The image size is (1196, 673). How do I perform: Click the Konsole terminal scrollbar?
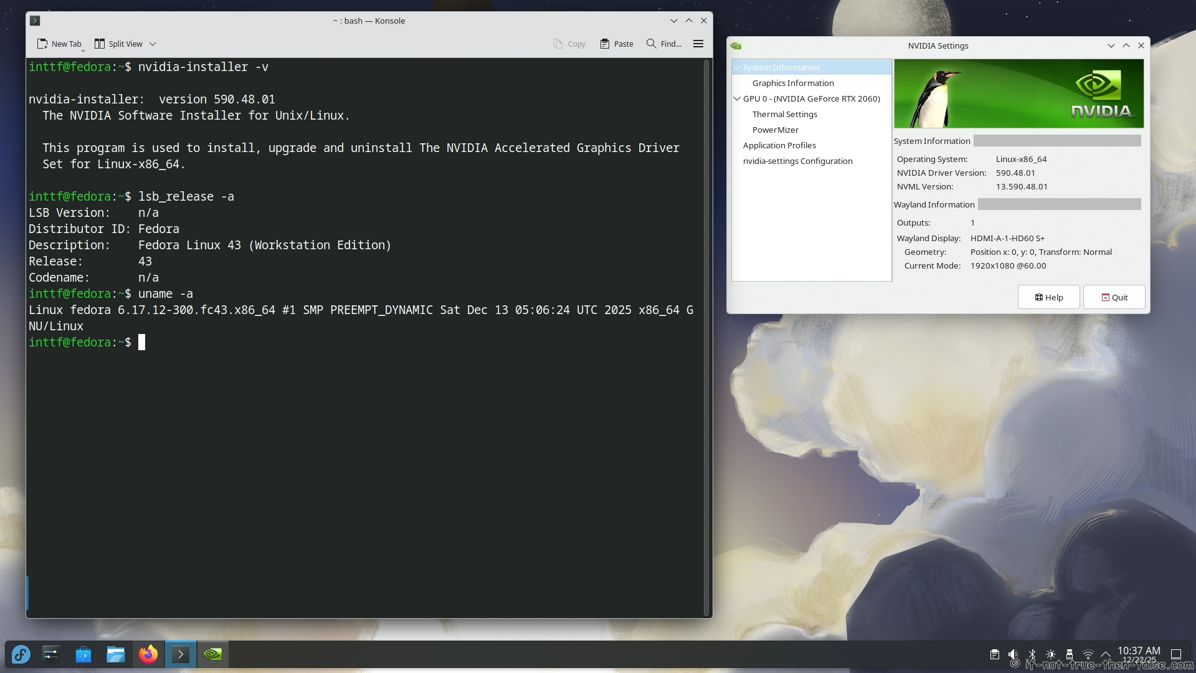coord(706,337)
